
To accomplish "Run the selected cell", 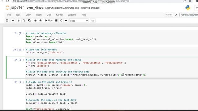I will (x=49, y=21).
